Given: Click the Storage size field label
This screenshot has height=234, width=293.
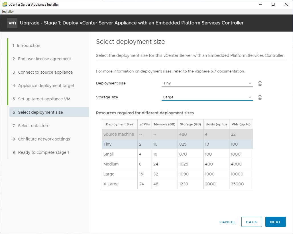Looking at the screenshot, I should tap(107, 97).
